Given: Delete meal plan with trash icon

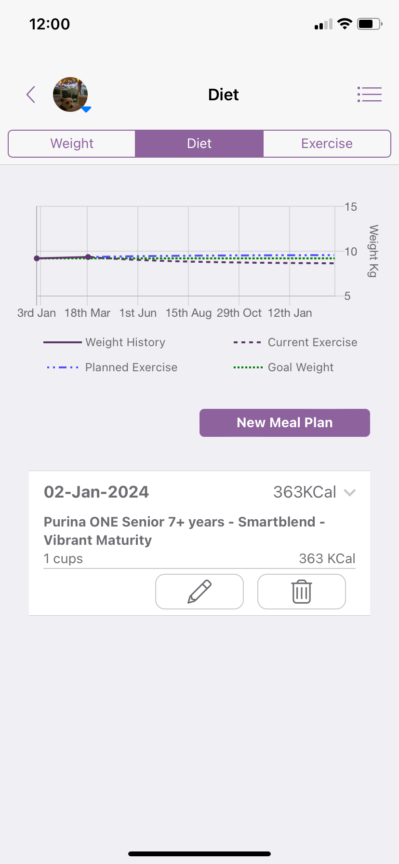Looking at the screenshot, I should [302, 592].
